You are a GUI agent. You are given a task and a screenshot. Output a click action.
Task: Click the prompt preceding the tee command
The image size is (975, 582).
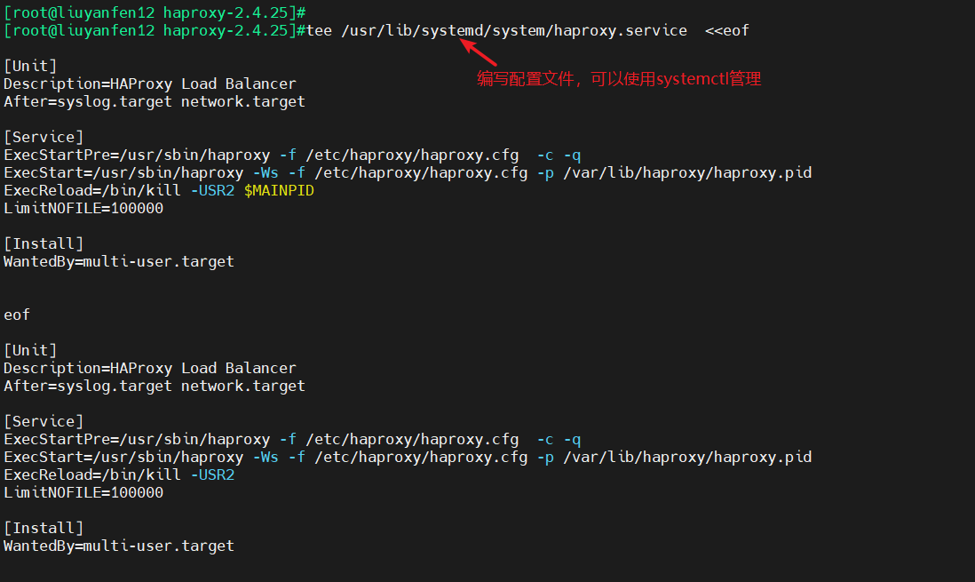(155, 30)
